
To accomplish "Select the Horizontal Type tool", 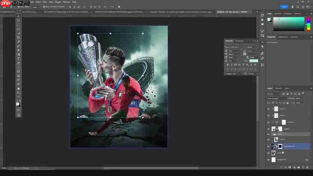I will 19,59.
